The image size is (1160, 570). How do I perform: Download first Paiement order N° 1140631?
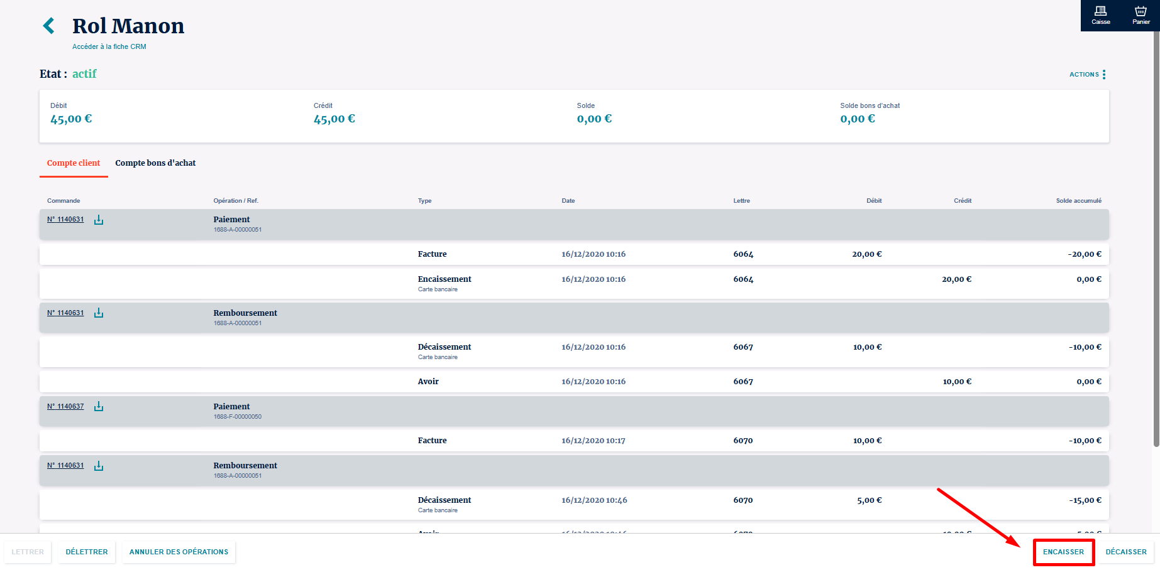[x=99, y=220]
